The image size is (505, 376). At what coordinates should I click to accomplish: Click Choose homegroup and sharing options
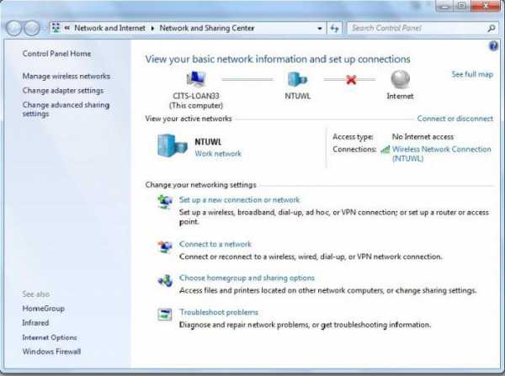247,278
